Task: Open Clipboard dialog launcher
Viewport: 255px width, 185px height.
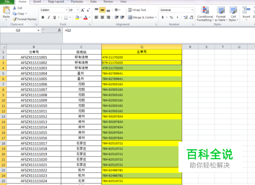Action: tap(36, 24)
